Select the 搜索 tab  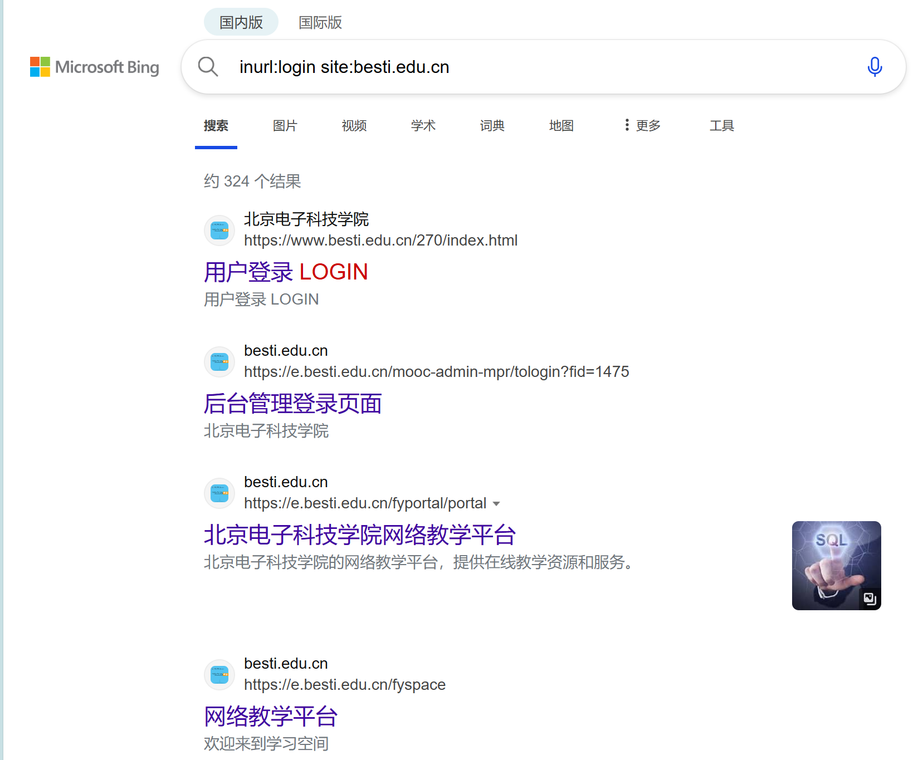[x=216, y=126]
